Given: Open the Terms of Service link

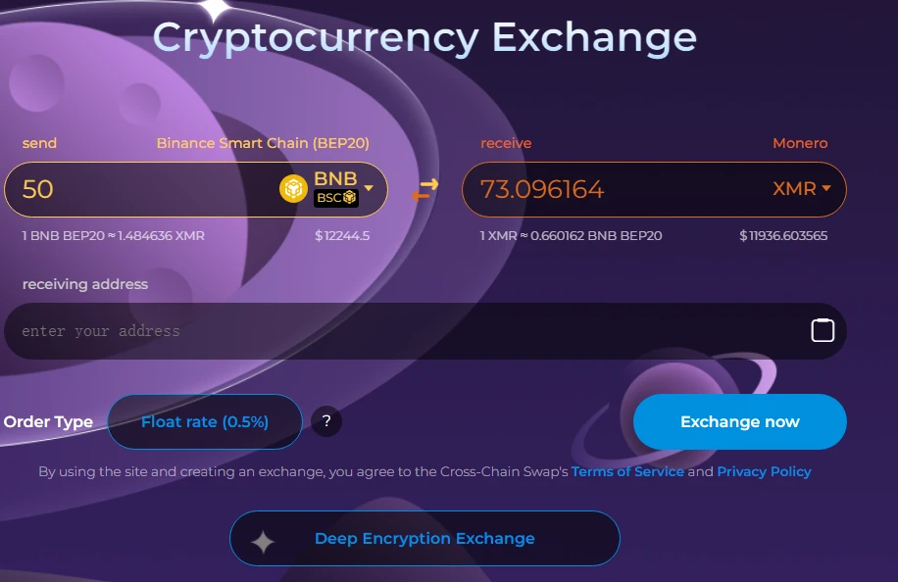Looking at the screenshot, I should tap(627, 471).
